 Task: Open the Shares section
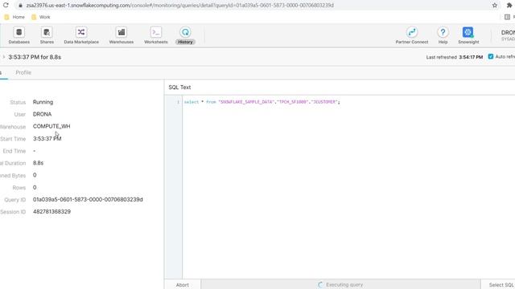click(x=47, y=35)
